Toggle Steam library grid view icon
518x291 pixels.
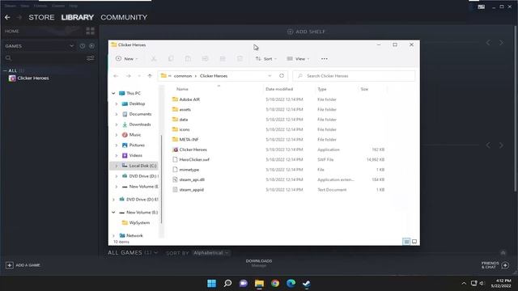click(x=90, y=31)
